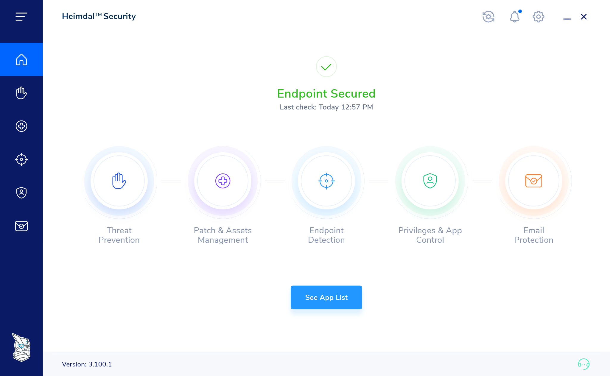
Task: Click the Endpoint Secured status text
Action: coord(326,94)
